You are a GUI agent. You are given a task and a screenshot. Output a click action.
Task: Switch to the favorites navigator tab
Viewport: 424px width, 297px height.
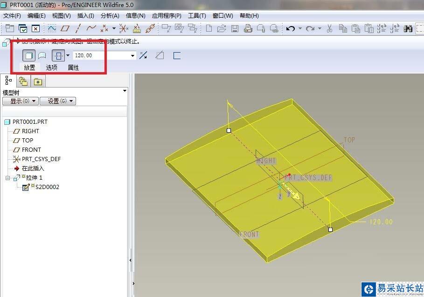38,81
